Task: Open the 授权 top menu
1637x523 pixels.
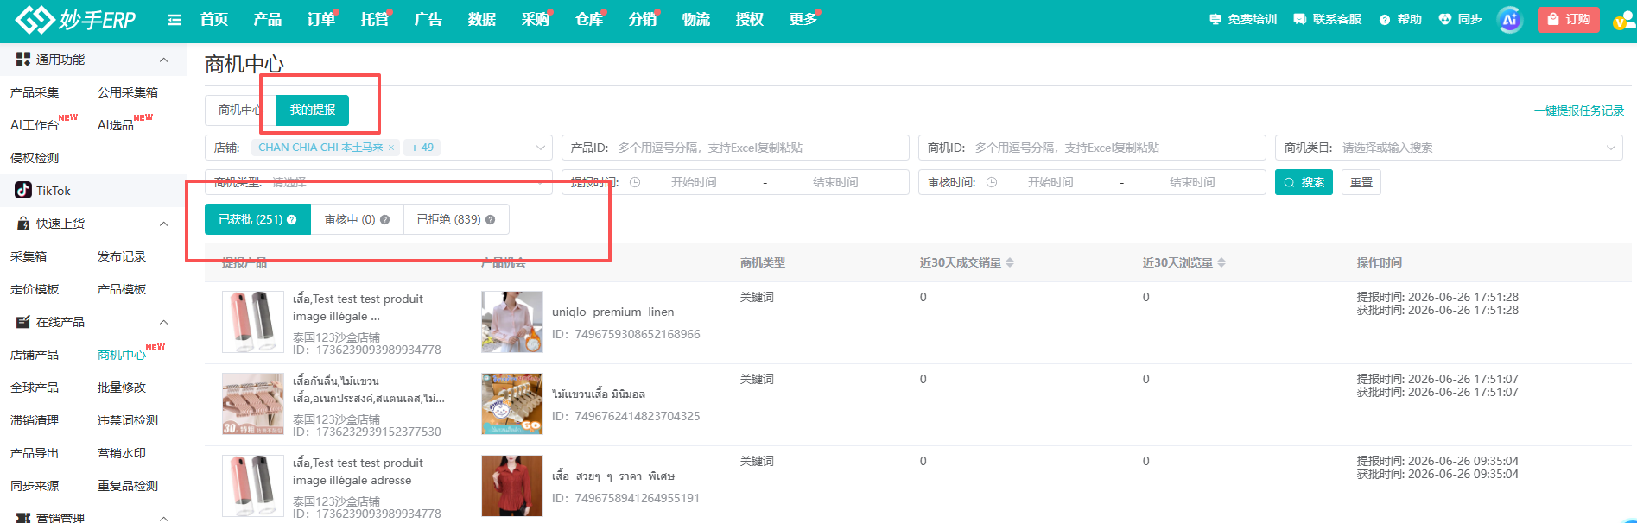Action: tap(750, 19)
